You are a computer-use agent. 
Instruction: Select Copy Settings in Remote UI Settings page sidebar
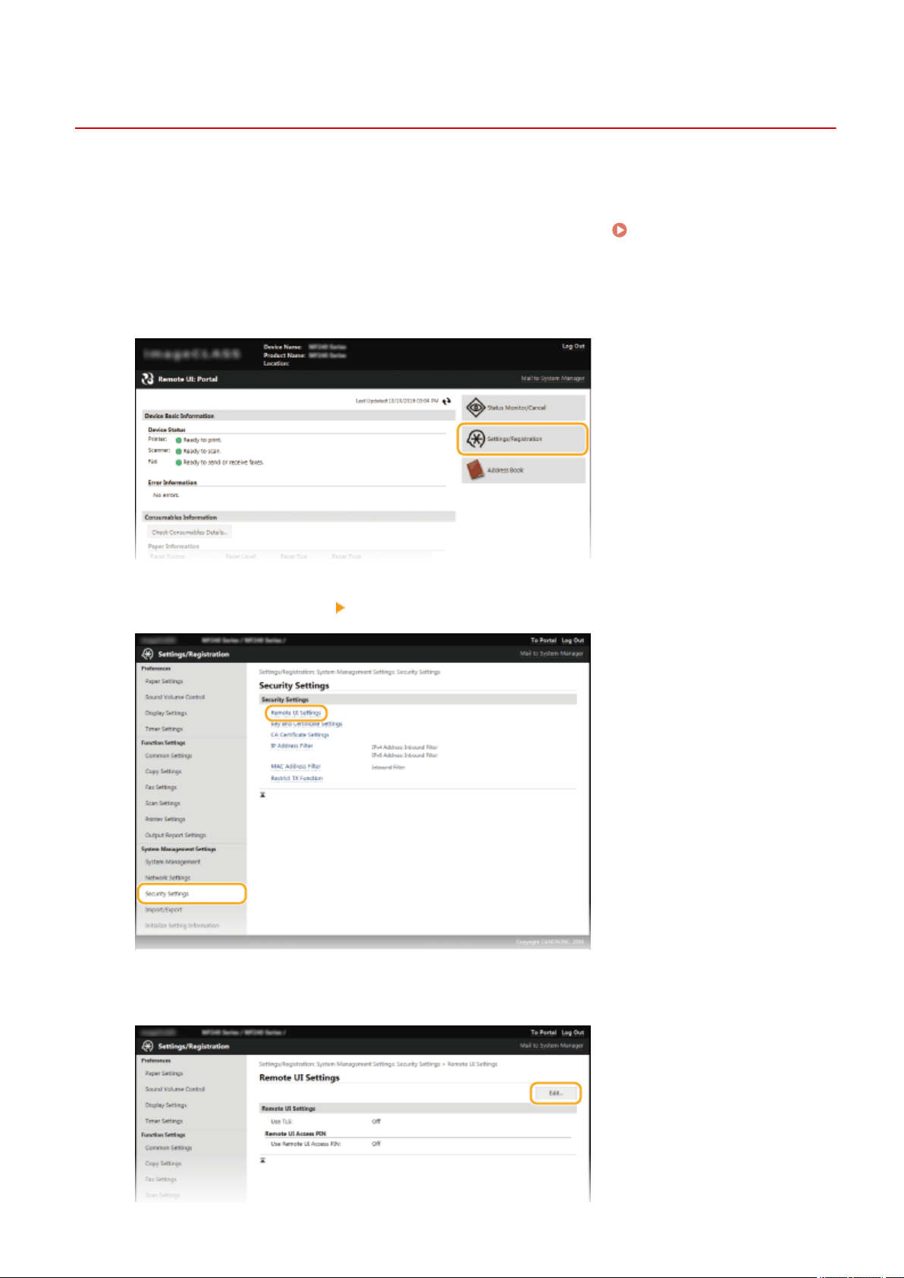tap(163, 1163)
